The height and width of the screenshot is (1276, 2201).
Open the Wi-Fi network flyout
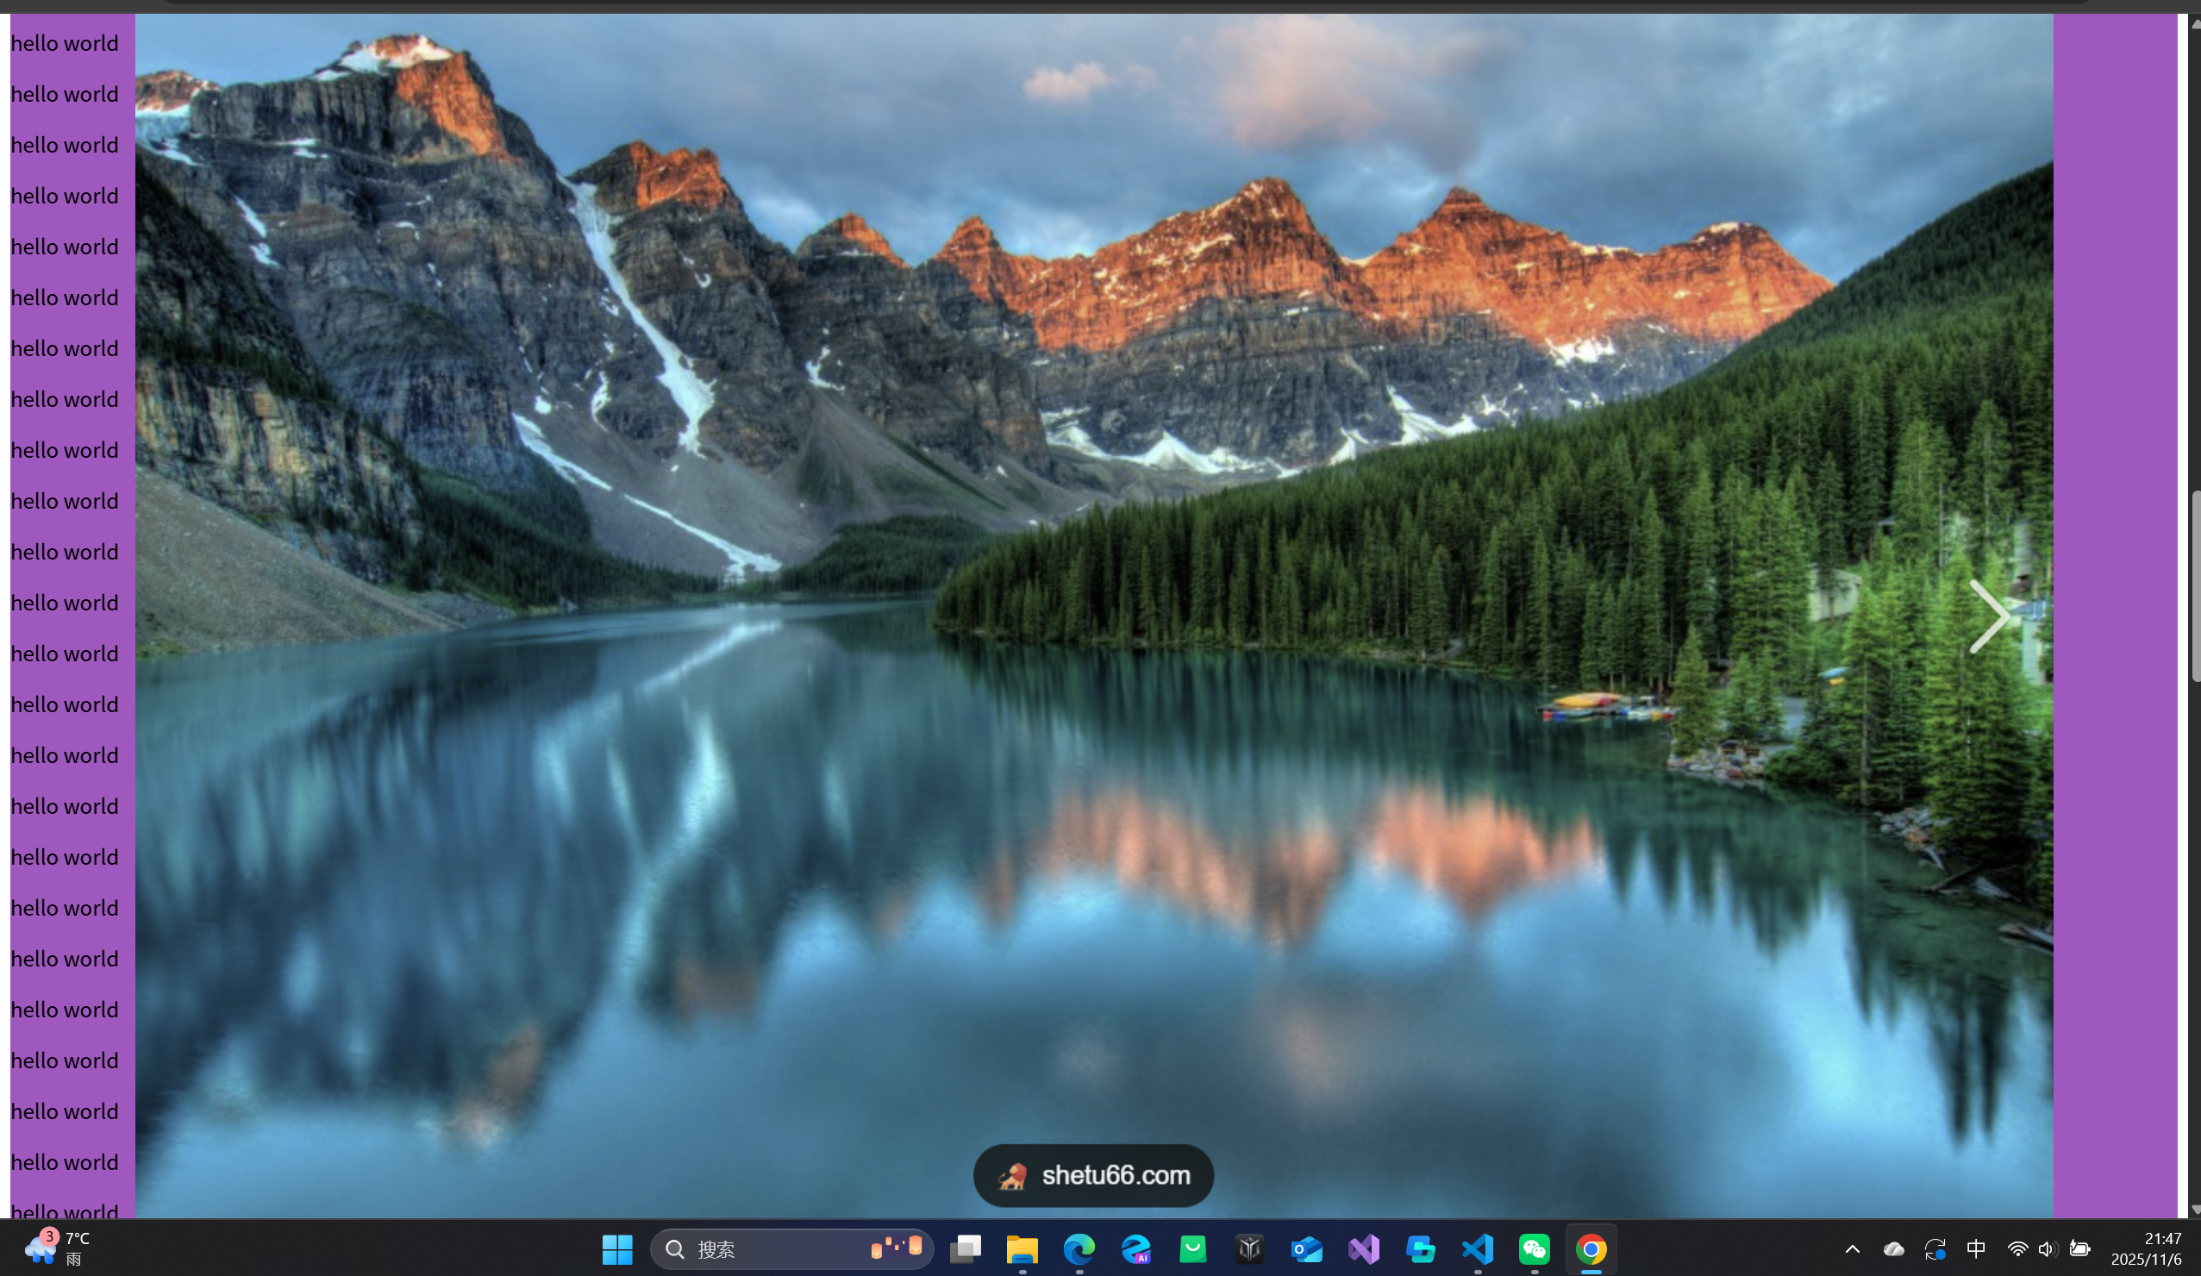[x=2017, y=1249]
